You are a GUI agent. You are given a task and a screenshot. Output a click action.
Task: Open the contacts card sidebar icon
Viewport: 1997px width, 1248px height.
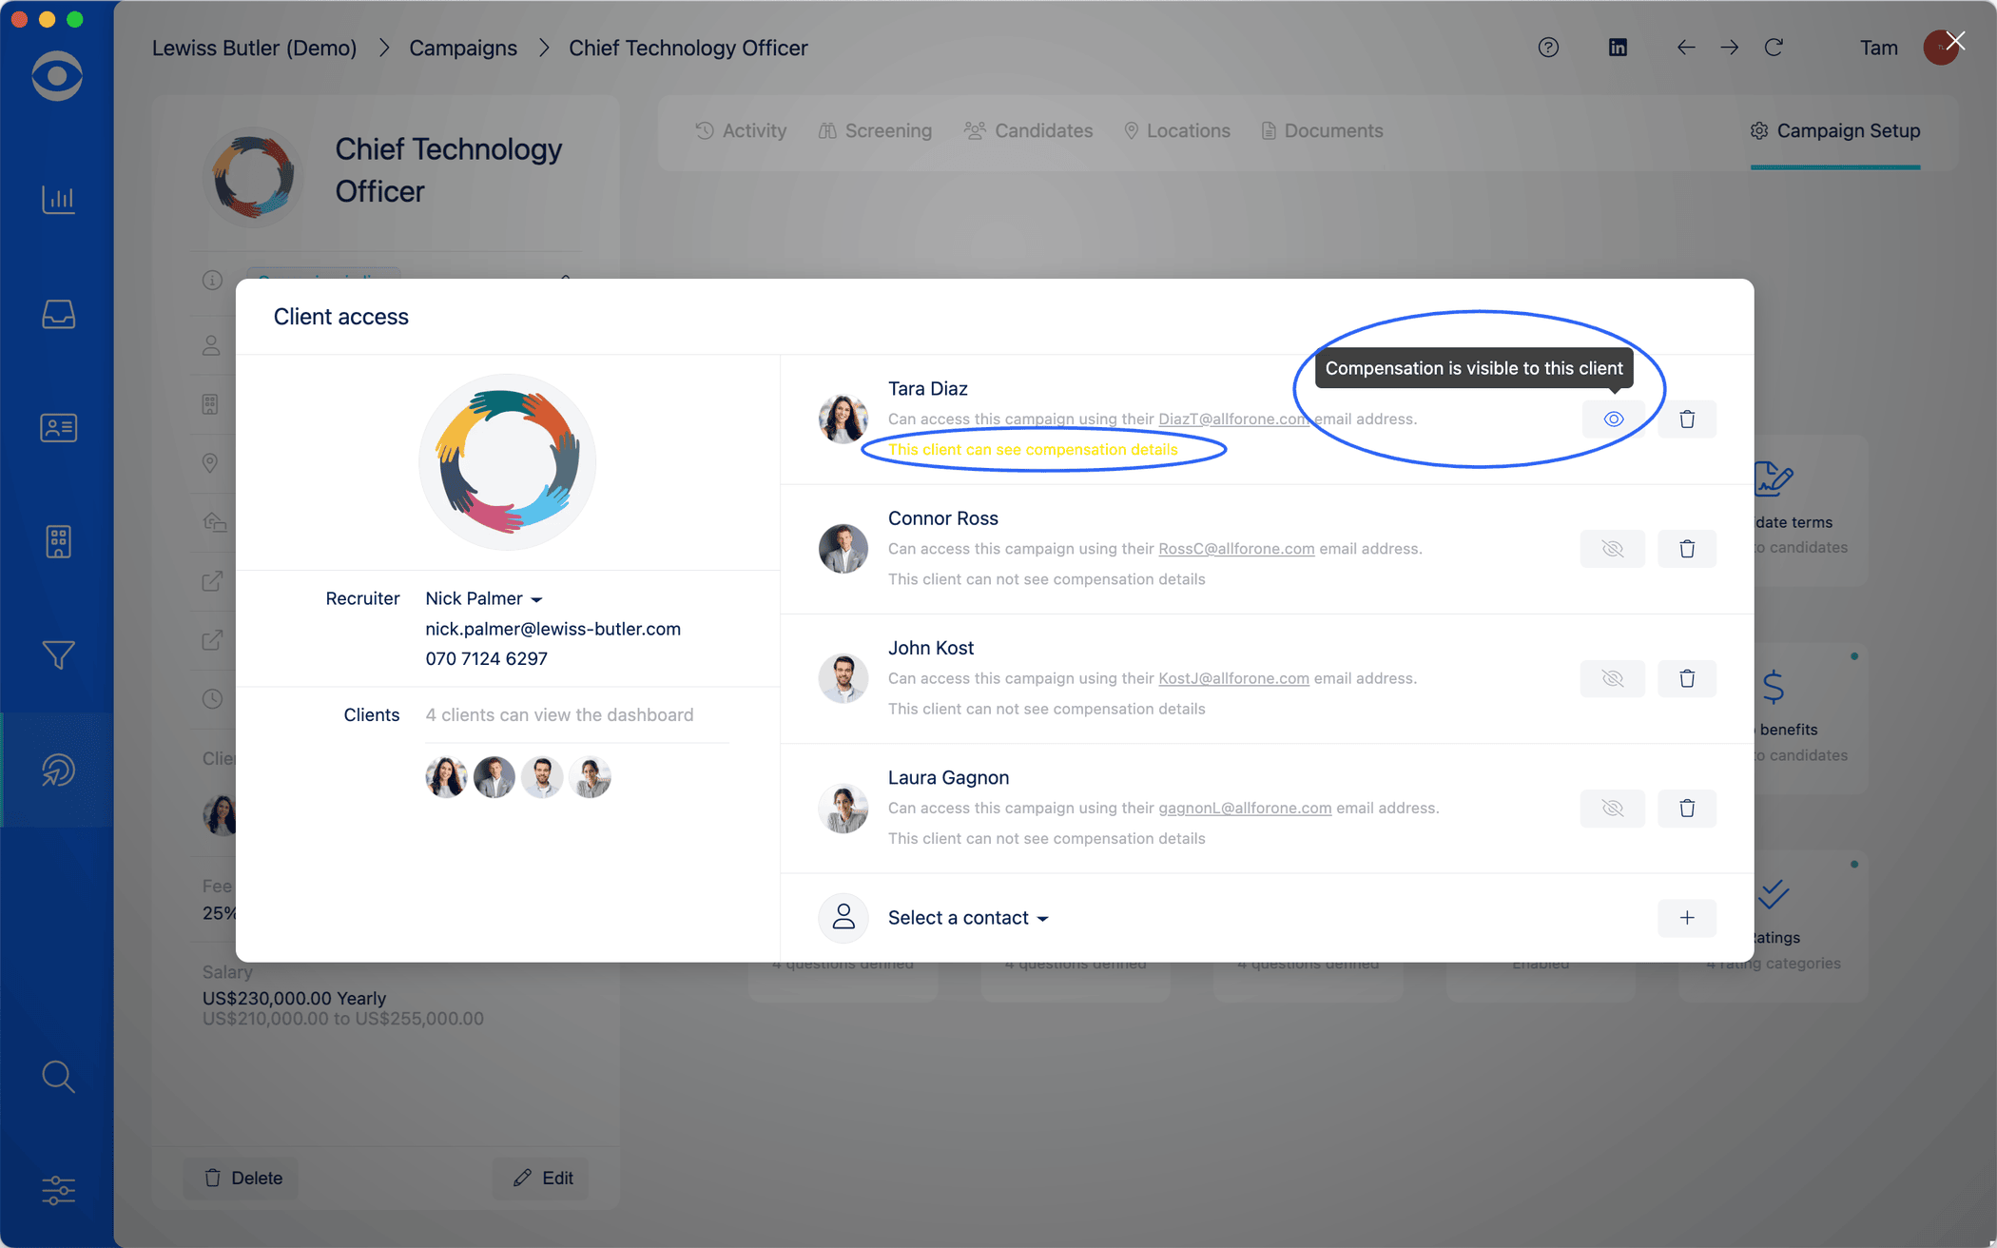pyautogui.click(x=58, y=428)
